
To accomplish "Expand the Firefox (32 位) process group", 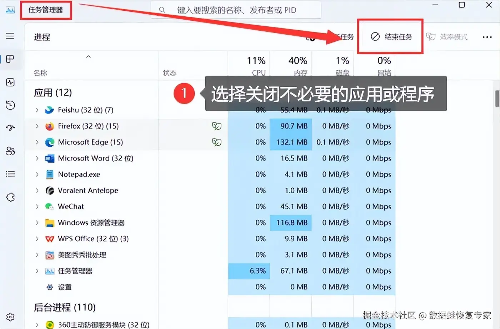I will click(x=37, y=126).
